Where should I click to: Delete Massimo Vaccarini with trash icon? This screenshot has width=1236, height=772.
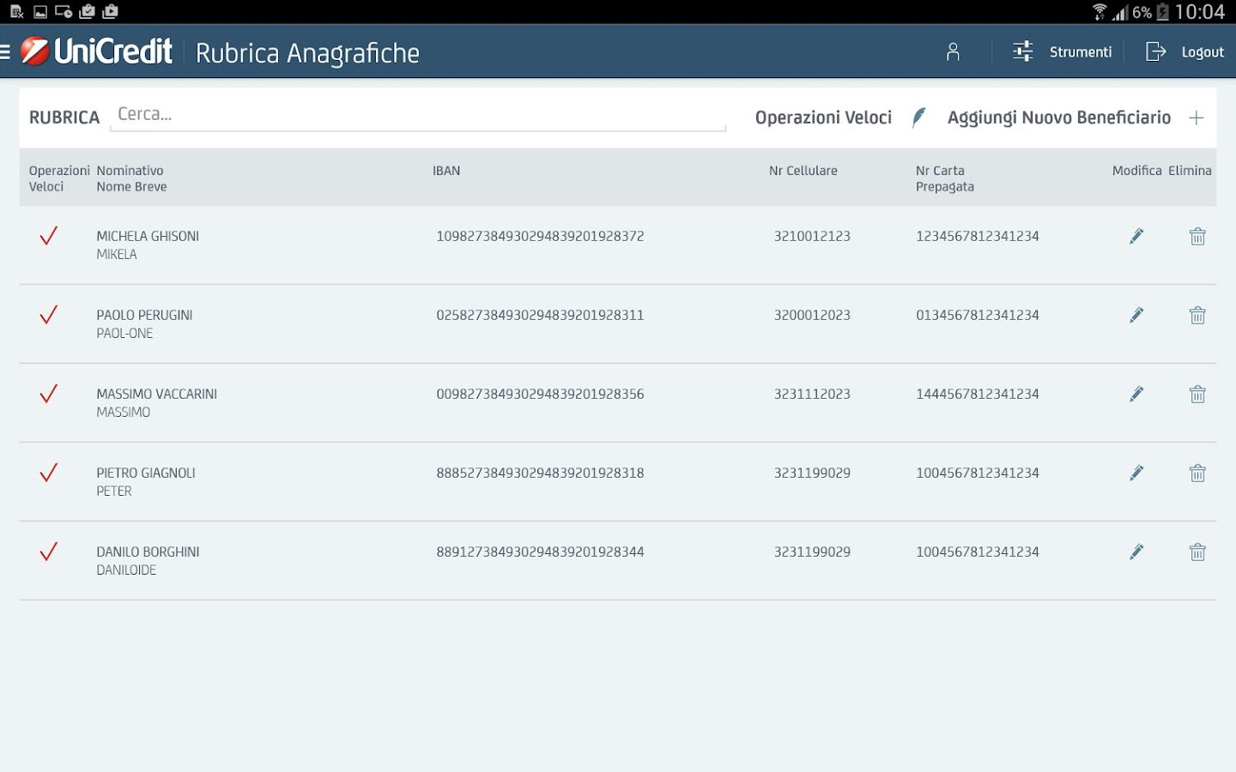point(1197,394)
